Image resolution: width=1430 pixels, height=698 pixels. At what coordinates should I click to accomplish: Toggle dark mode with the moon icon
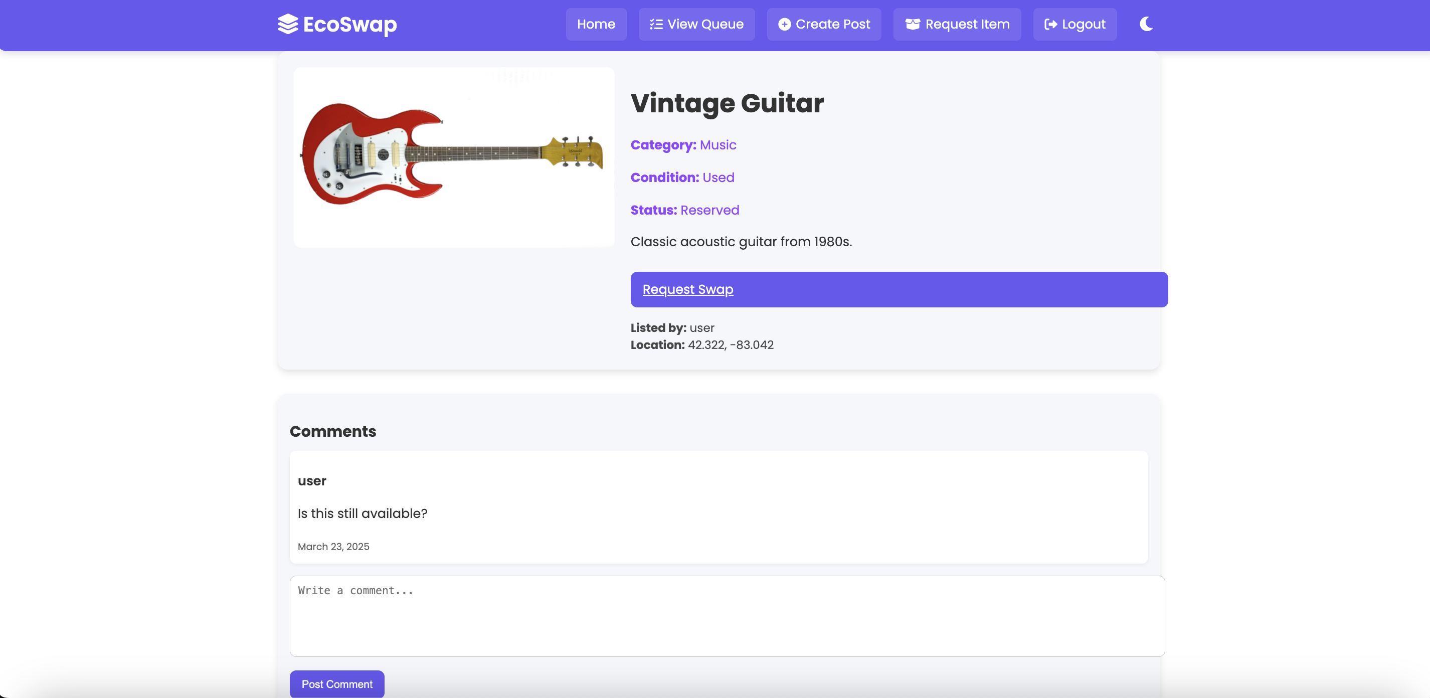[1146, 24]
